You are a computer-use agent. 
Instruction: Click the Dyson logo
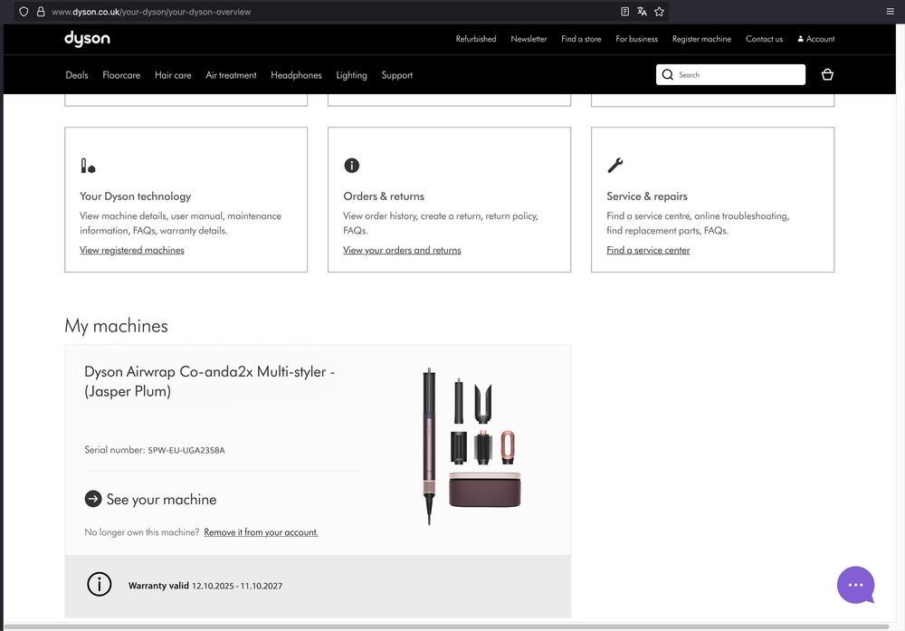point(87,39)
